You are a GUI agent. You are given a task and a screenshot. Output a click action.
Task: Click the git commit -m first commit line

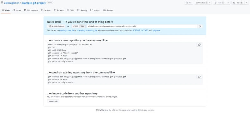pos(63,53)
